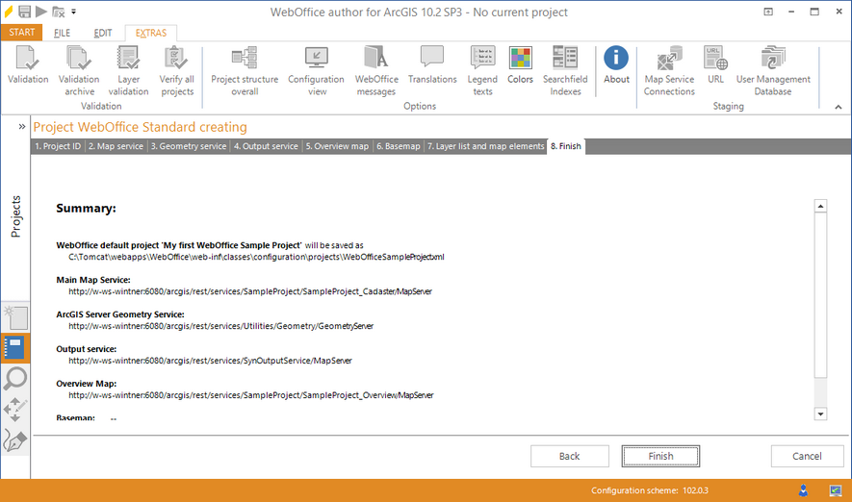Click the Back button
852x502 pixels.
[x=569, y=456]
